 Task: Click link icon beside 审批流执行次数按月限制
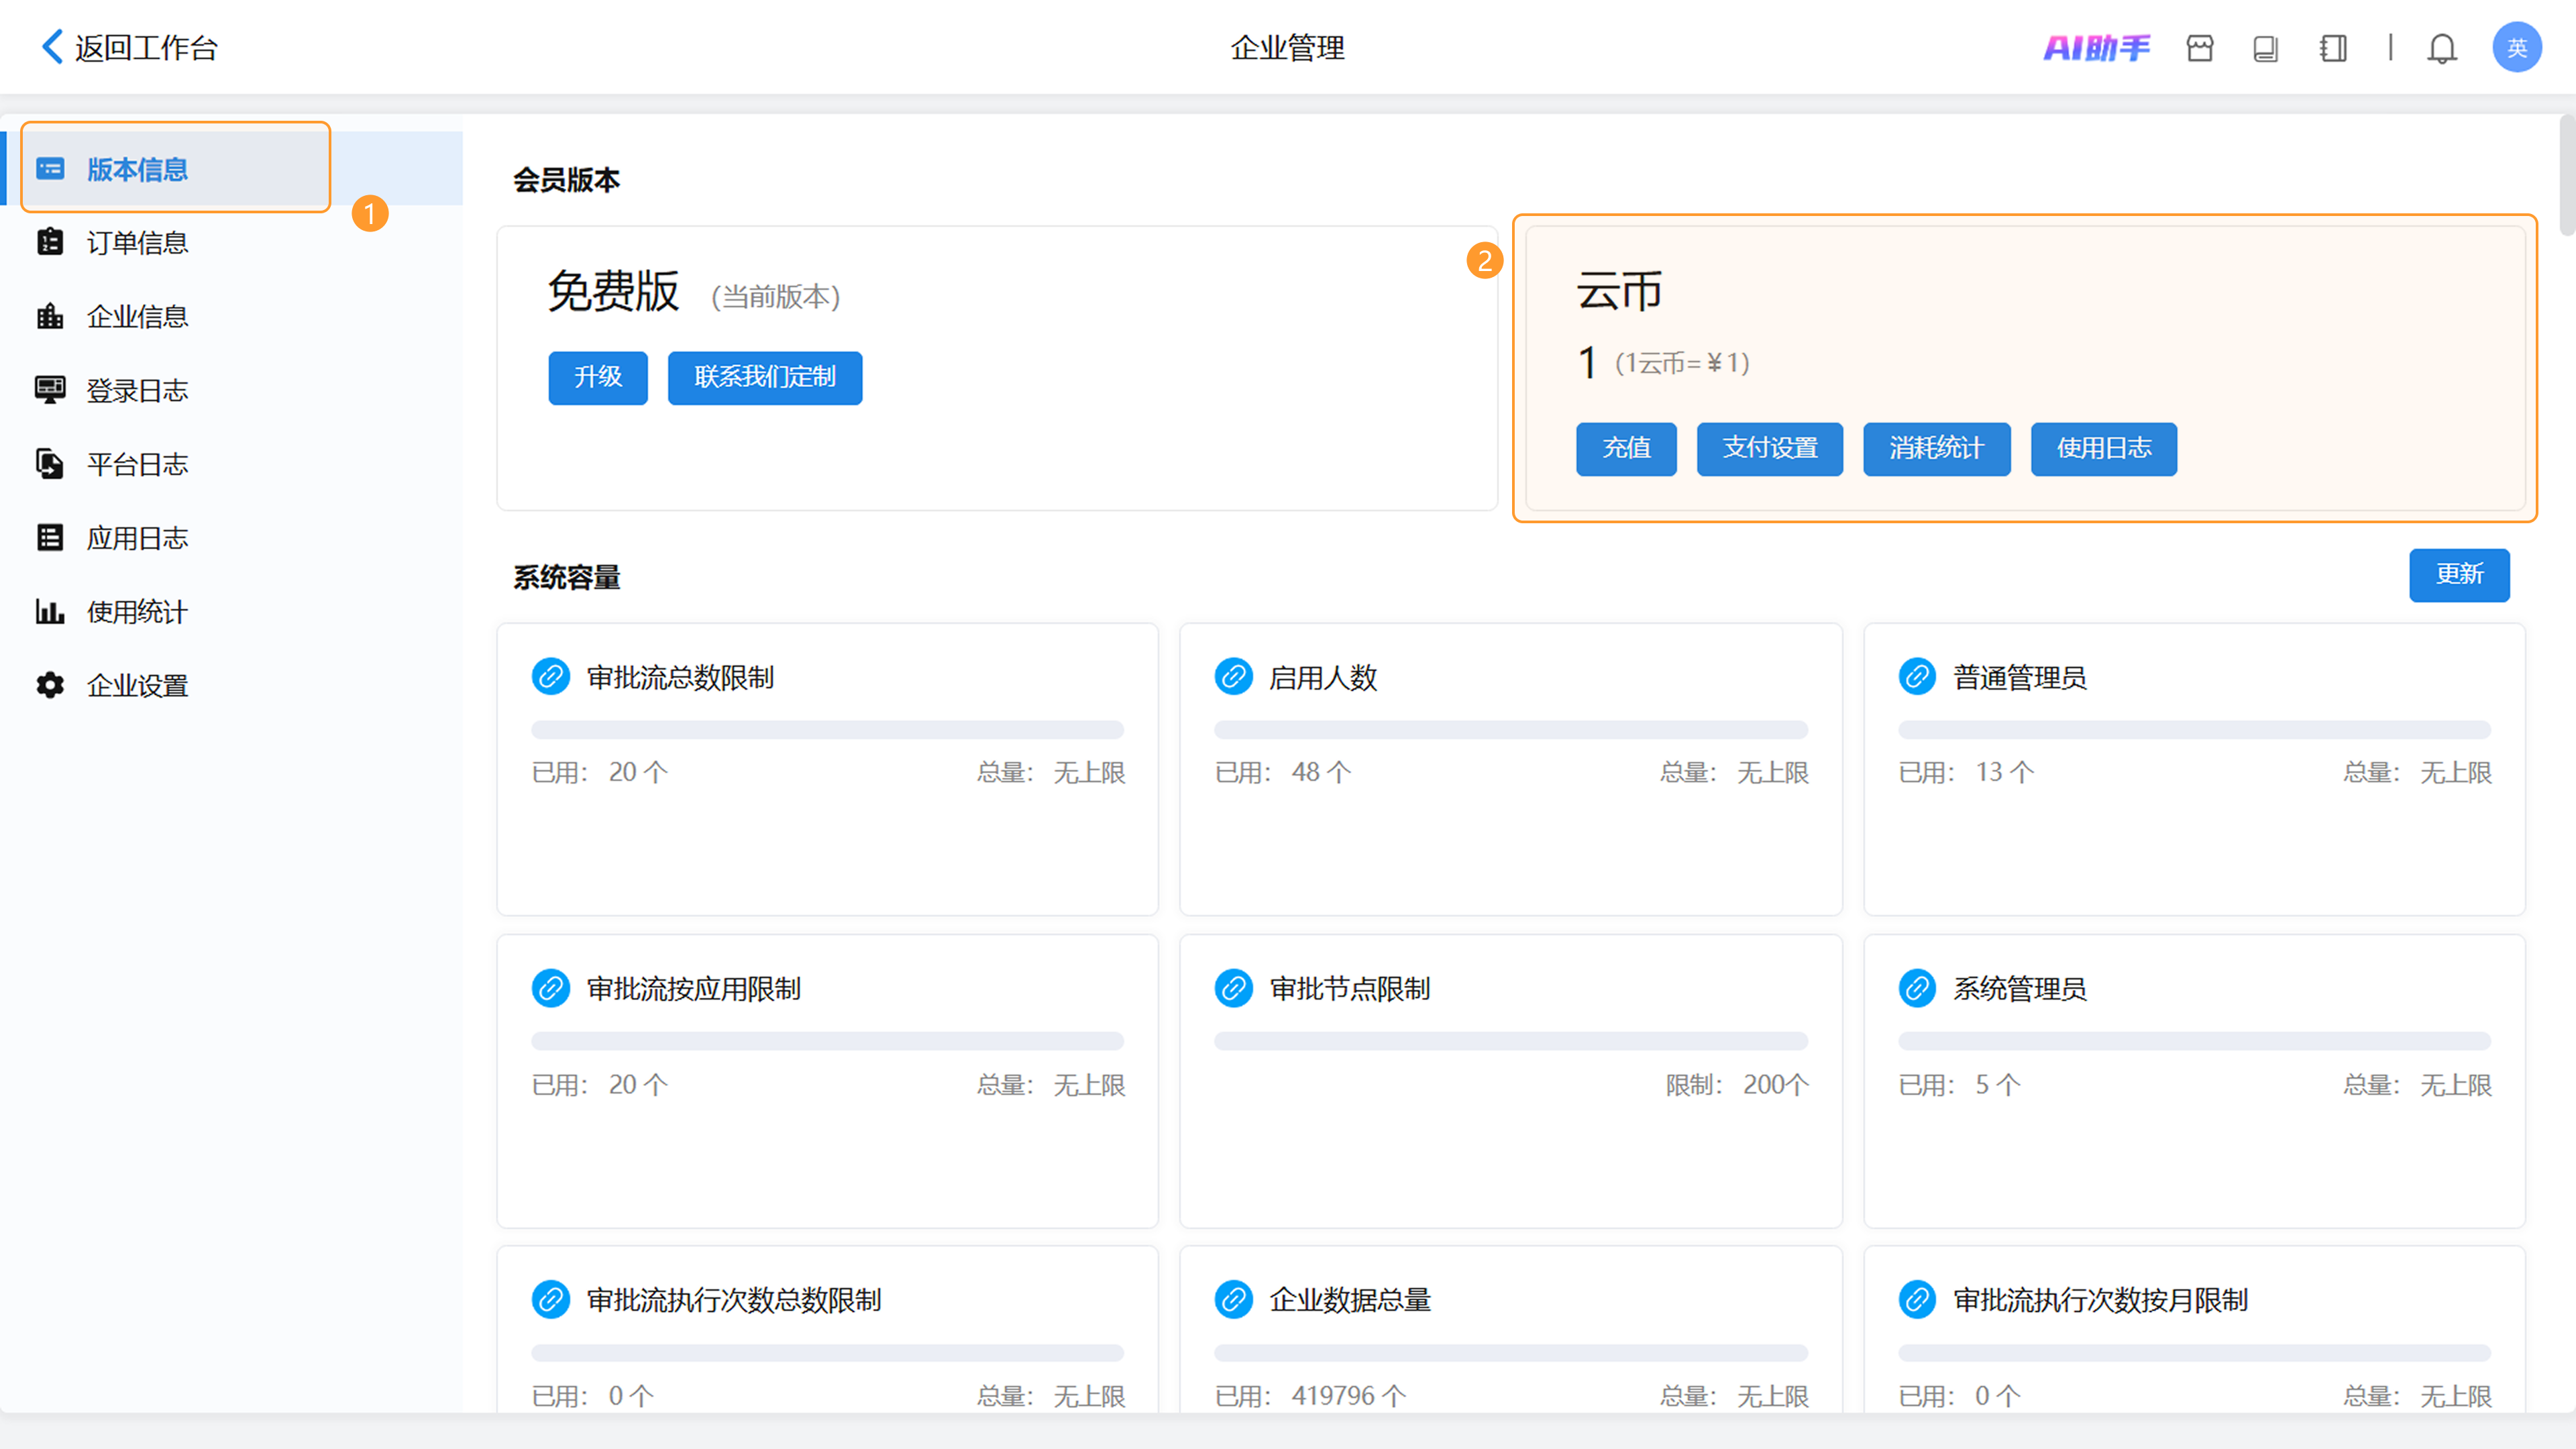[1917, 1299]
